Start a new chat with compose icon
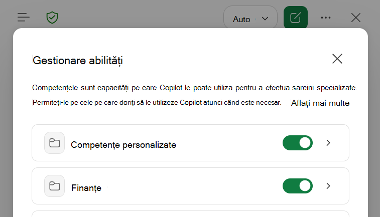The image size is (380, 217). (296, 18)
